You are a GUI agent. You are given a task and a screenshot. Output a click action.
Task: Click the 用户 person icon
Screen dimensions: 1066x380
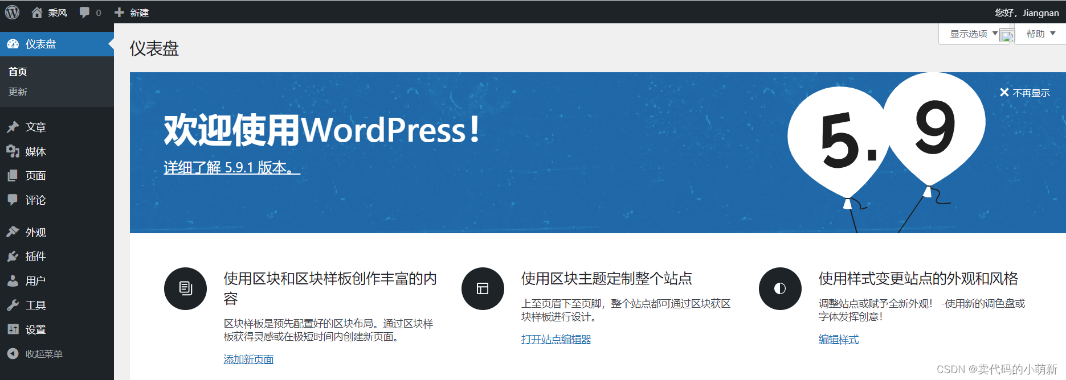point(13,281)
